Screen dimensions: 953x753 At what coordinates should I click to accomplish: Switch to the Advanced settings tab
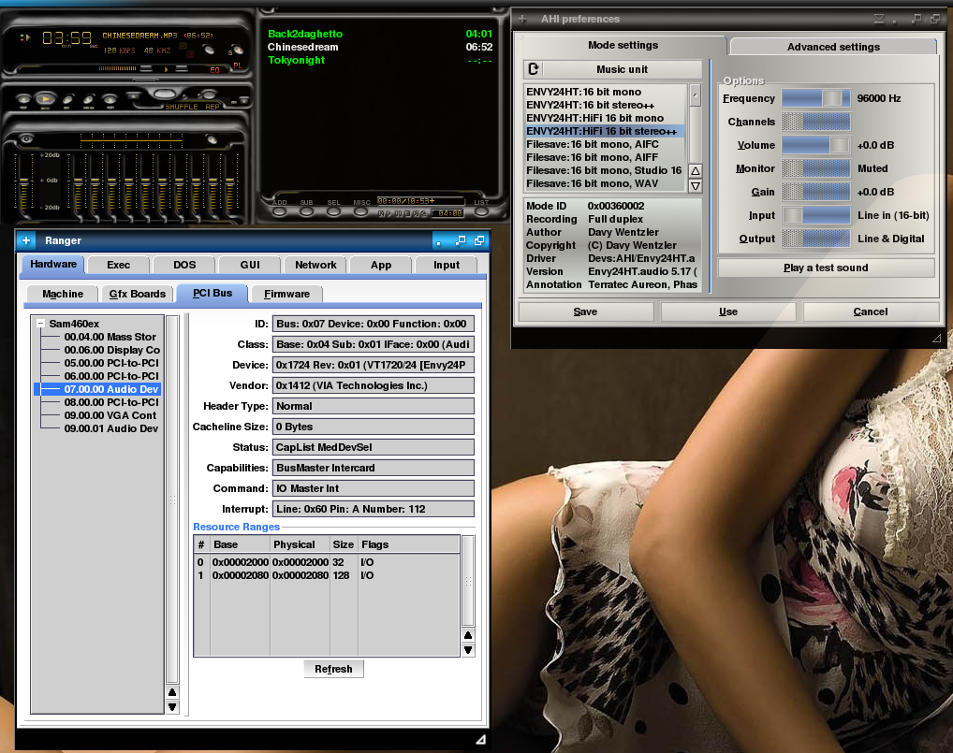click(832, 47)
